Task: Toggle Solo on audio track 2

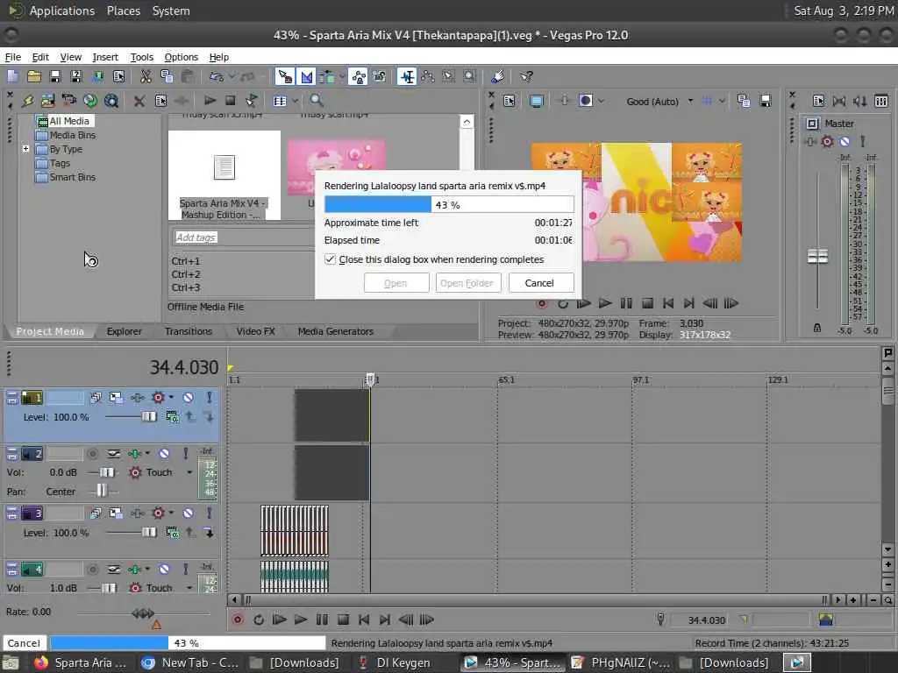Action: (185, 454)
